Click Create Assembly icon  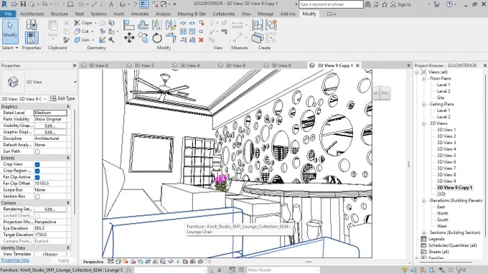[x=258, y=25]
